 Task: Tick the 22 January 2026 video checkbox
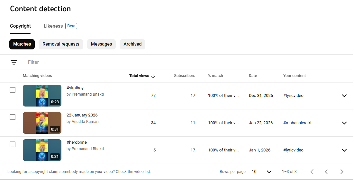tap(13, 117)
